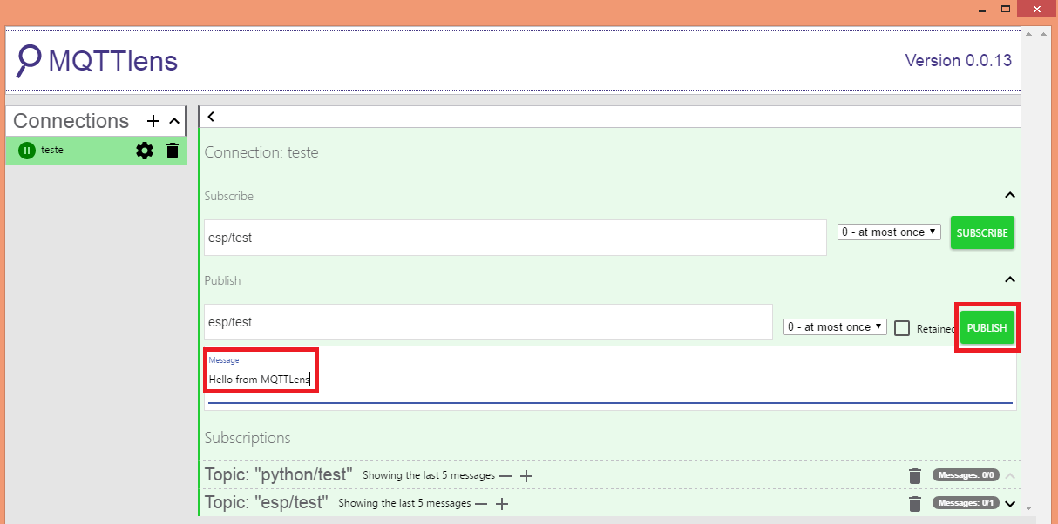The image size is (1058, 524).
Task: Open the publish QoS dropdown
Action: 833,326
